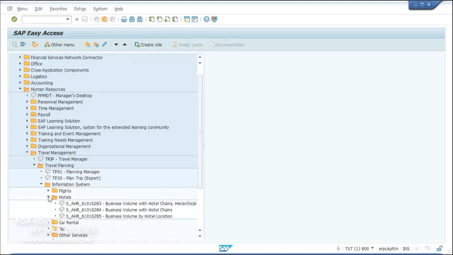This screenshot has width=453, height=255.
Task: Collapse the Human Resources folder
Action: (20, 89)
